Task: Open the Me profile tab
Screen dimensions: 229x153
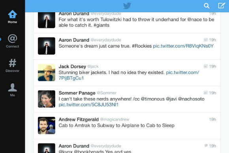Action: 12,90
